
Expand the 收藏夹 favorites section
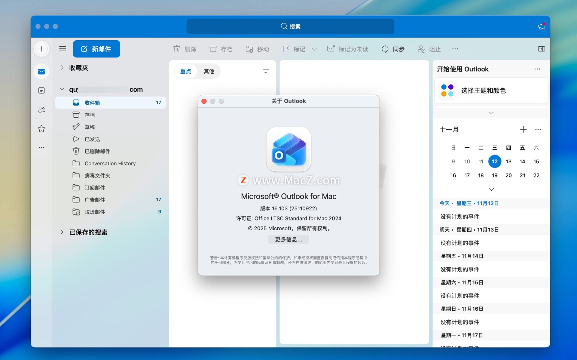point(62,68)
